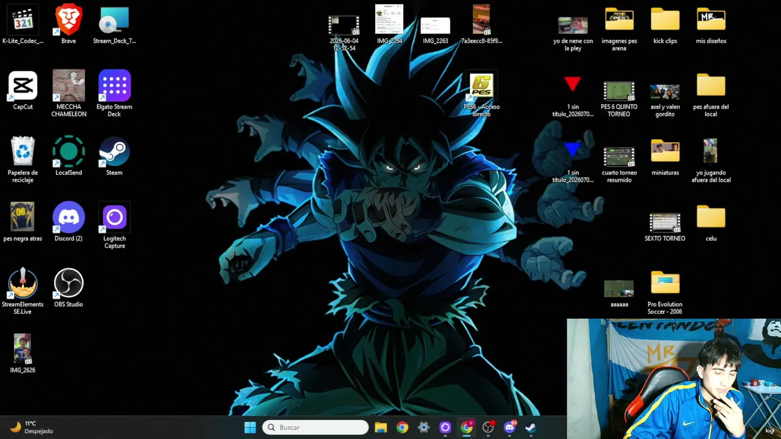Select the red triangle '1 sin titulo' file
The height and width of the screenshot is (439, 781).
pyautogui.click(x=572, y=96)
